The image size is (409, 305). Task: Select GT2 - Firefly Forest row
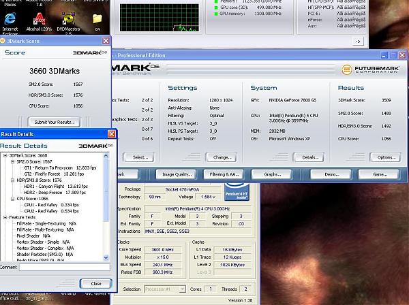[54, 174]
